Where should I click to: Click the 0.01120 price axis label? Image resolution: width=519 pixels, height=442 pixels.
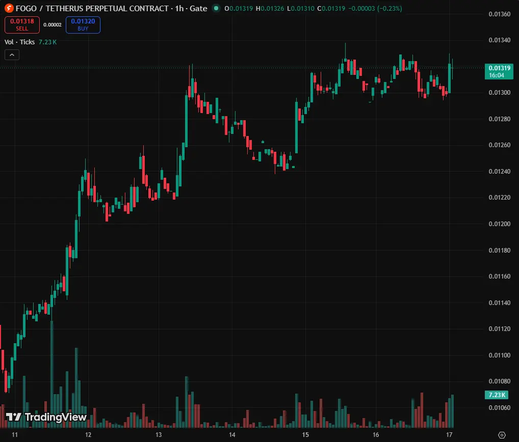tap(500, 328)
